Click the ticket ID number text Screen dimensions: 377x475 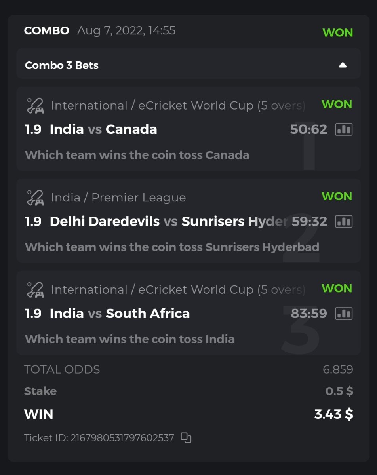(x=99, y=438)
